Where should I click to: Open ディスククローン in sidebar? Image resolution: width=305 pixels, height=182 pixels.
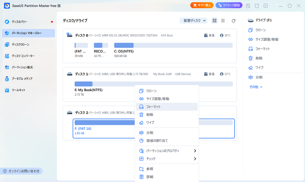tap(28, 45)
